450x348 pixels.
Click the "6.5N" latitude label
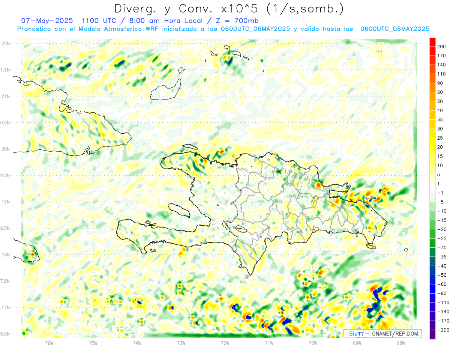click(x=5, y=334)
